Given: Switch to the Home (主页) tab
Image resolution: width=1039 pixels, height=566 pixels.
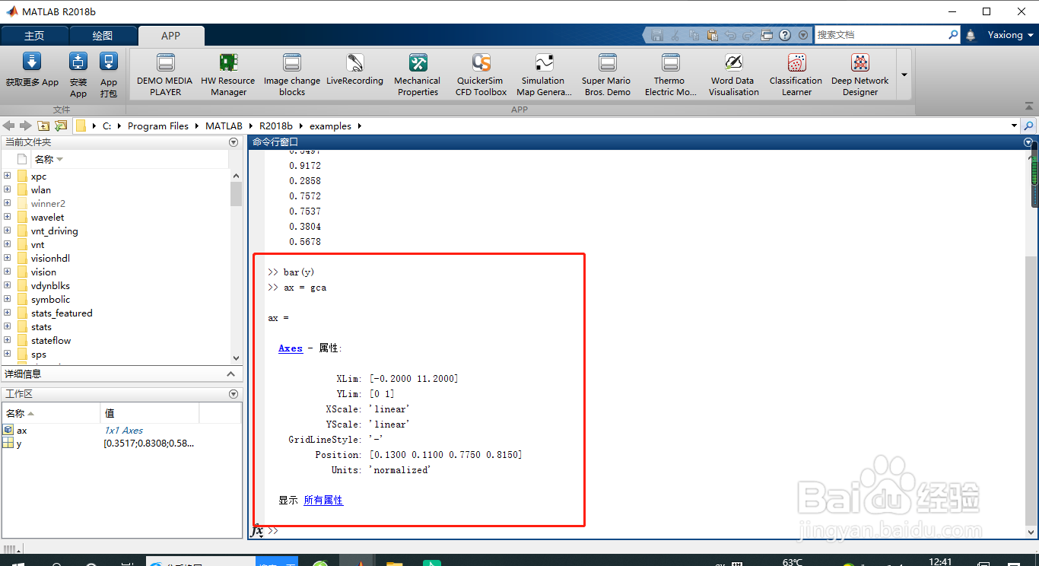Looking at the screenshot, I should (34, 36).
